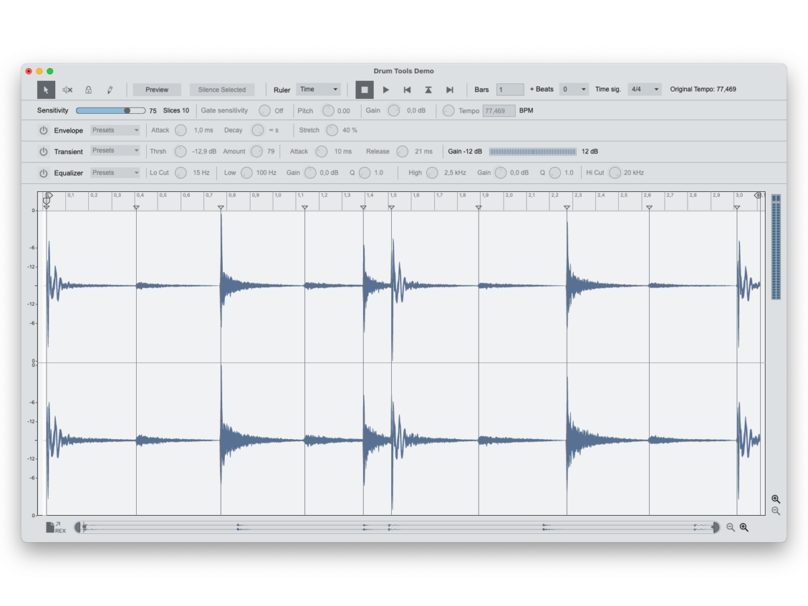Expand the Envelope Presets dropdown
Viewport: 808px width, 606px height.
[x=115, y=131]
